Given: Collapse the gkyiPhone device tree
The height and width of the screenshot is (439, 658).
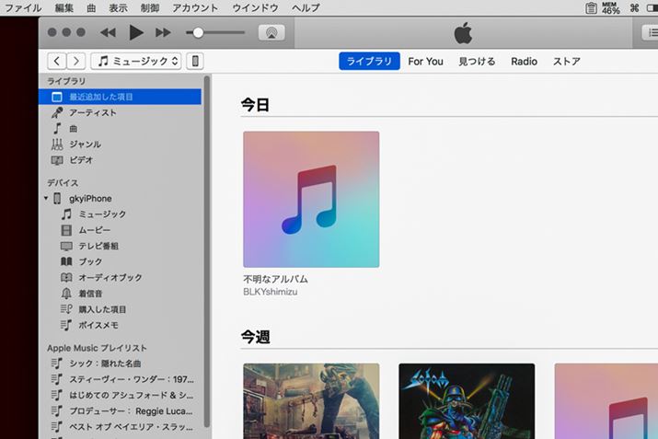Looking at the screenshot, I should [46, 199].
